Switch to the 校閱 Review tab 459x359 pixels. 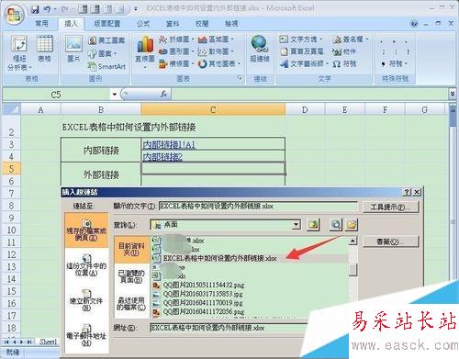202,24
